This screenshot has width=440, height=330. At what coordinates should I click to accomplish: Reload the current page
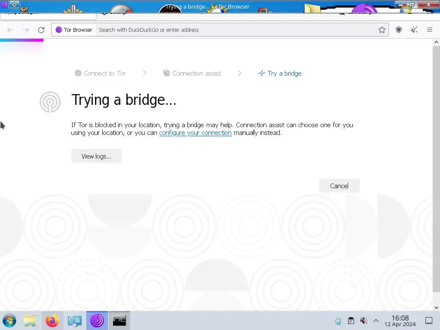coord(41,30)
